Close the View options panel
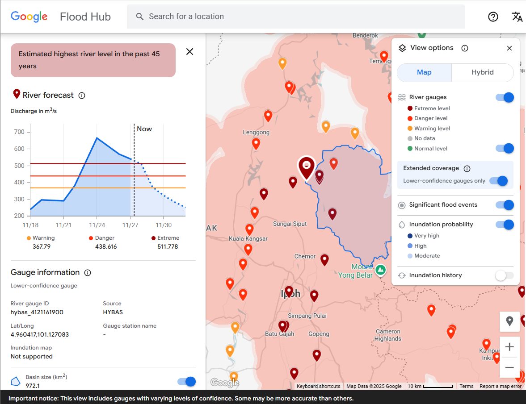This screenshot has width=526, height=404. pyautogui.click(x=509, y=48)
